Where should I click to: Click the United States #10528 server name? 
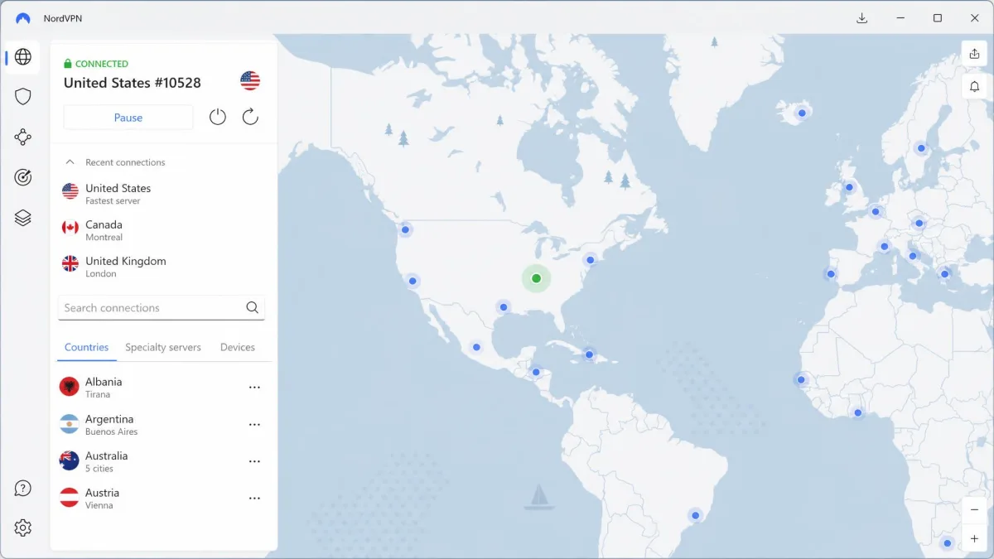pos(133,83)
